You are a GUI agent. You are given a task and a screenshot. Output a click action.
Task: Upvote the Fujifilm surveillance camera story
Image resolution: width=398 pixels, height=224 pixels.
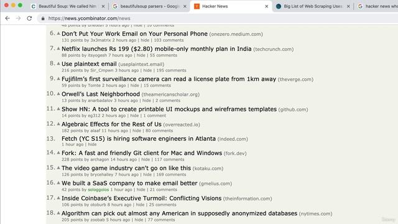point(58,78)
